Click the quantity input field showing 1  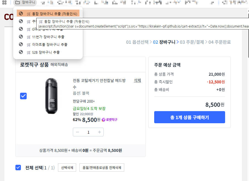[x=88, y=132]
